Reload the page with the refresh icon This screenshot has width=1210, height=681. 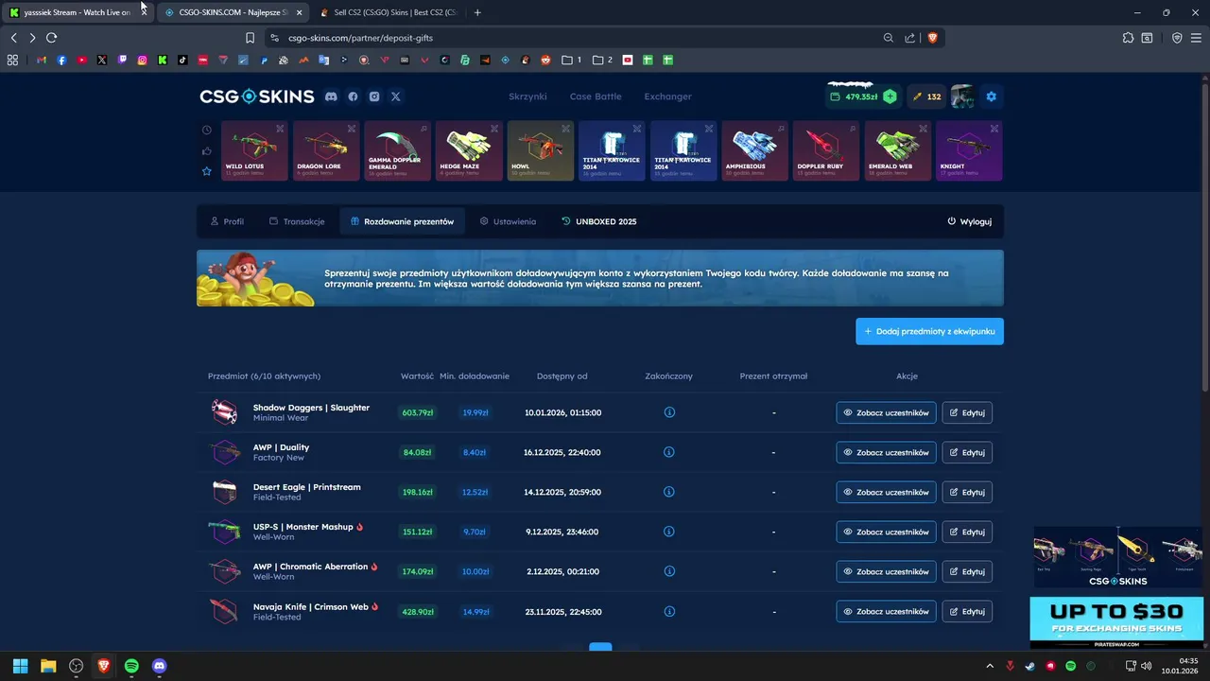(x=51, y=38)
